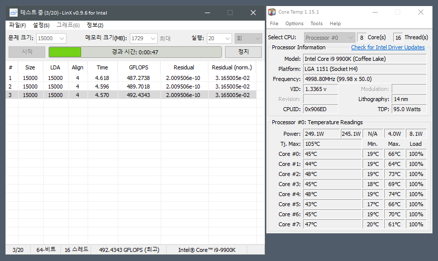Click Core #4 max temperature 74°C
Image resolution: width=438 pixels, height=261 pixels.
394,194
